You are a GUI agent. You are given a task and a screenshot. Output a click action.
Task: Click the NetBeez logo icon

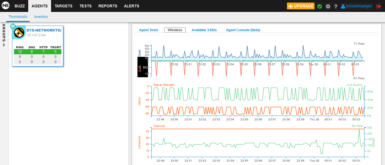point(6,6)
